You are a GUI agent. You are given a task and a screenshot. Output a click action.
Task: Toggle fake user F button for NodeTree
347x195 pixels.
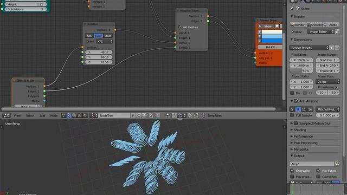[x=133, y=115]
